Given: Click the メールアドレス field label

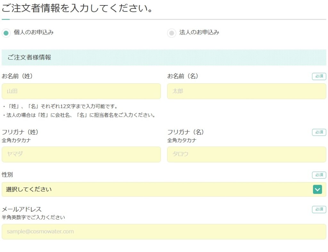Looking at the screenshot, I should (x=22, y=209).
